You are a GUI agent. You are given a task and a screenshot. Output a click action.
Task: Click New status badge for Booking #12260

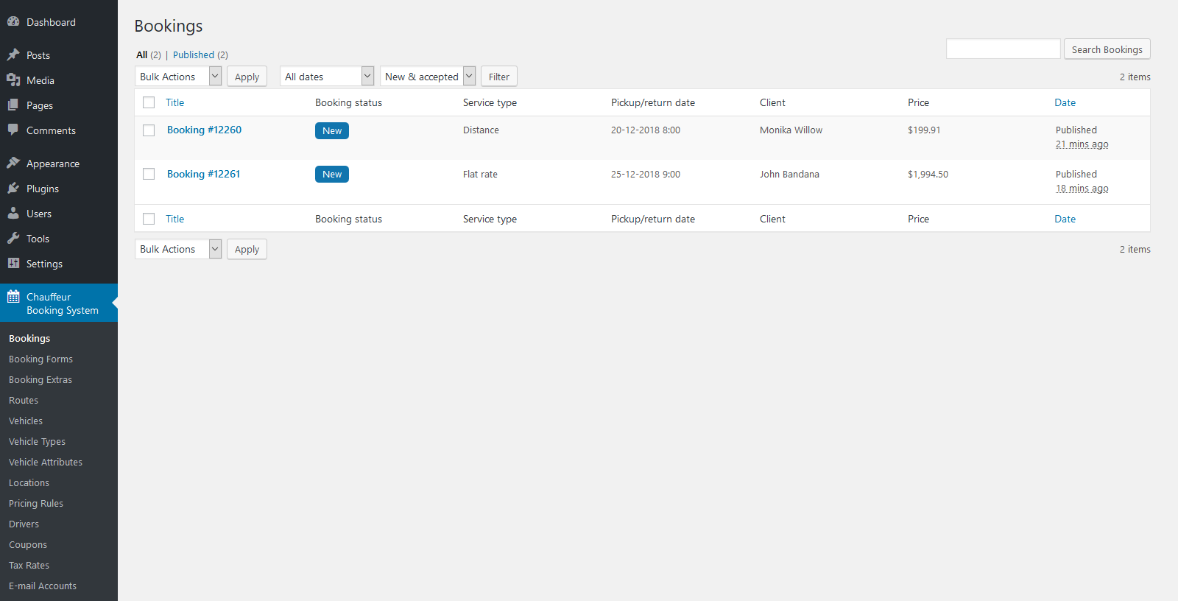click(332, 130)
